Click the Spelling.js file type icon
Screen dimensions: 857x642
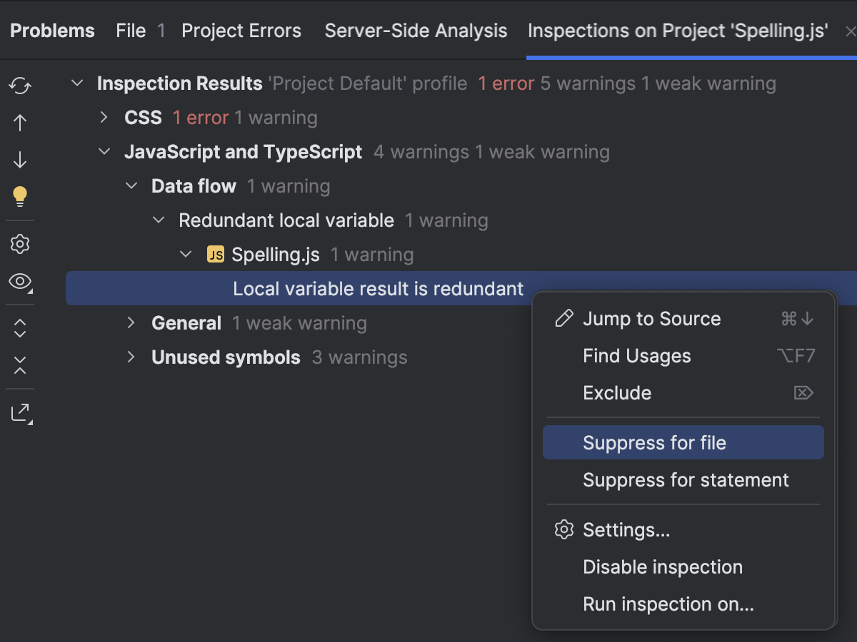(216, 254)
